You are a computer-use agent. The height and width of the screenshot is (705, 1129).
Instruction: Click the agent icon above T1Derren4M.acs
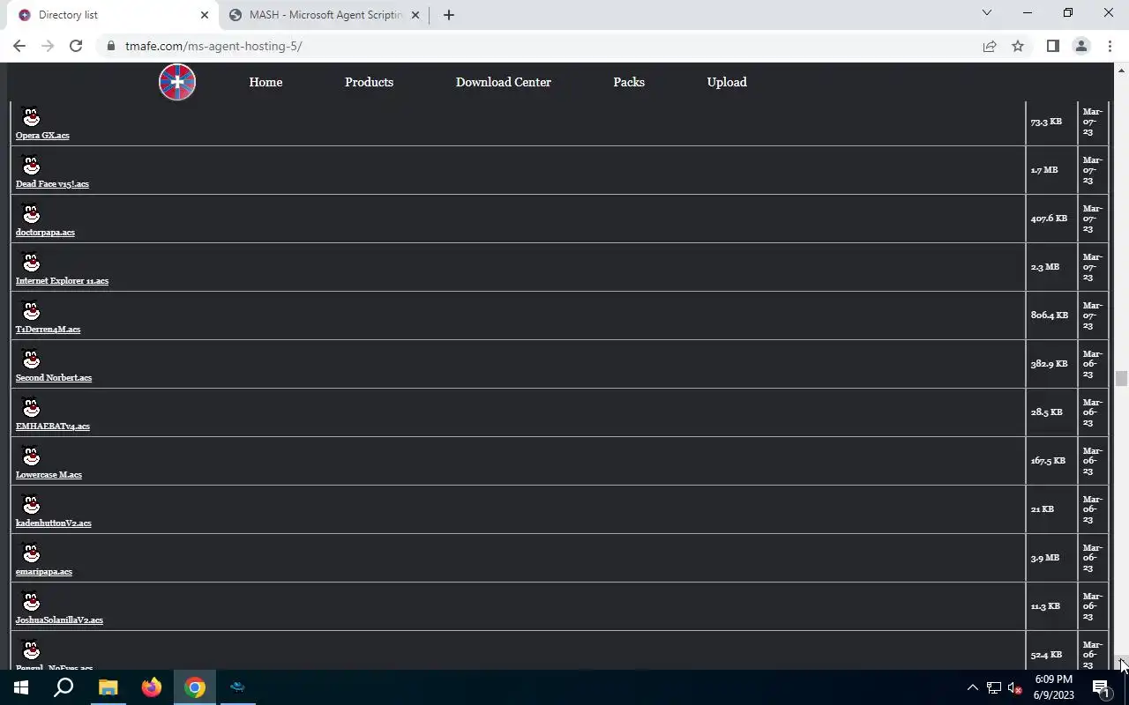point(31,311)
